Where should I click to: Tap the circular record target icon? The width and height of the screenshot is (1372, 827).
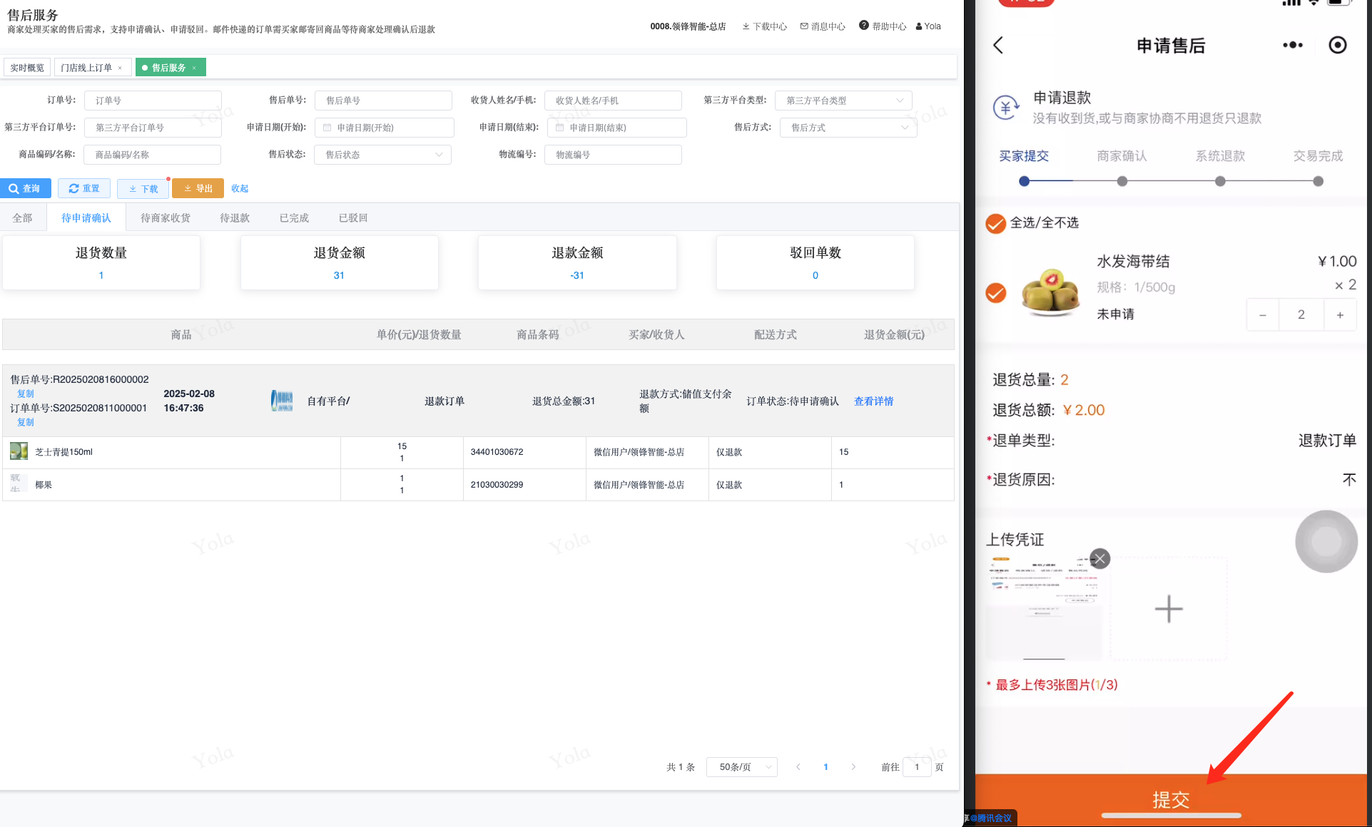[x=1337, y=45]
